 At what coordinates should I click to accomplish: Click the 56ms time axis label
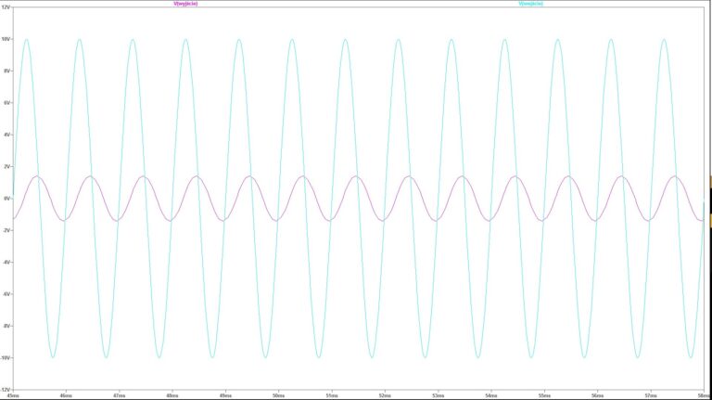point(596,395)
